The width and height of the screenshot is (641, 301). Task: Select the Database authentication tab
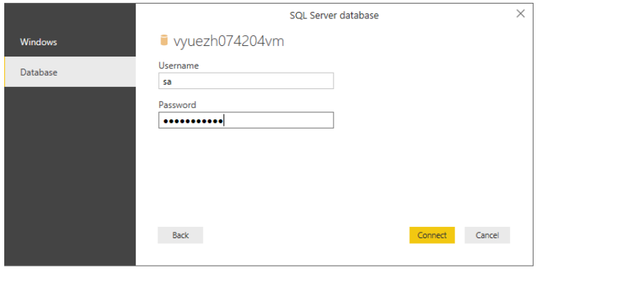coord(70,72)
